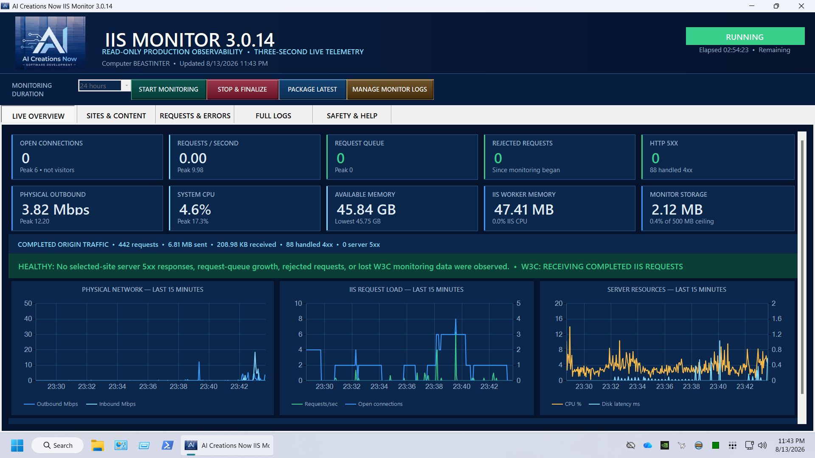This screenshot has width=815, height=458.
Task: Toggle Disk latency ms legend entry
Action: click(614, 404)
